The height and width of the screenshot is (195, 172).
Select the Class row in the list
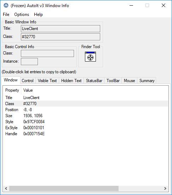point(86,104)
